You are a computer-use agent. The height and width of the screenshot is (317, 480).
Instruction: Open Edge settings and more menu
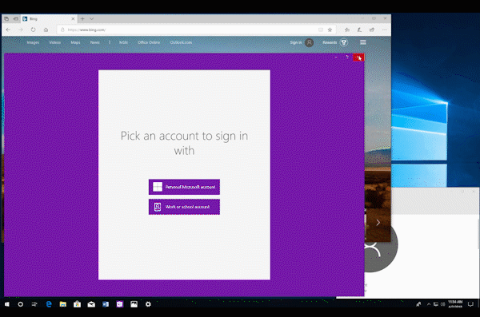pos(385,30)
